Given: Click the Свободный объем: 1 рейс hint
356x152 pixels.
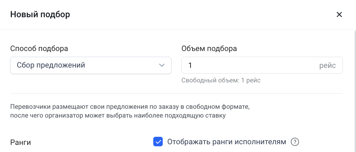Looking at the screenshot, I should click(221, 80).
